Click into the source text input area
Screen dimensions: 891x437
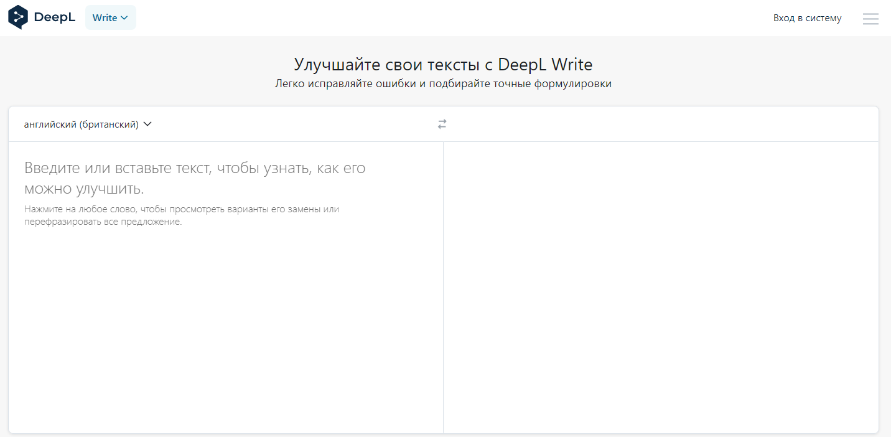226,288
